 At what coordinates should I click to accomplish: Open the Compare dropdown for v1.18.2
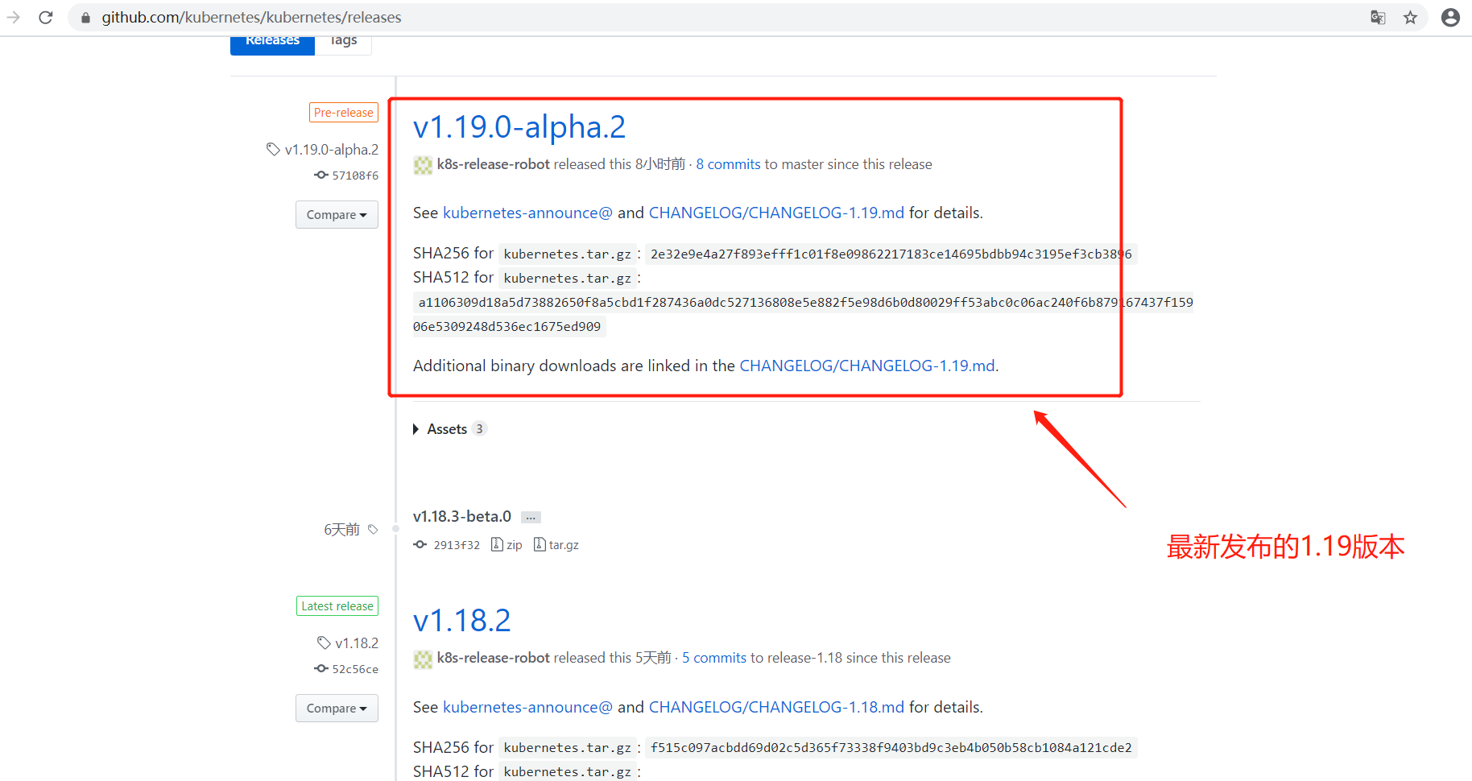(337, 708)
